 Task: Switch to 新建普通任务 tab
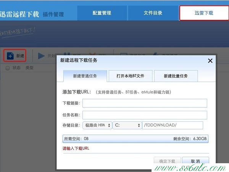coord(85,76)
